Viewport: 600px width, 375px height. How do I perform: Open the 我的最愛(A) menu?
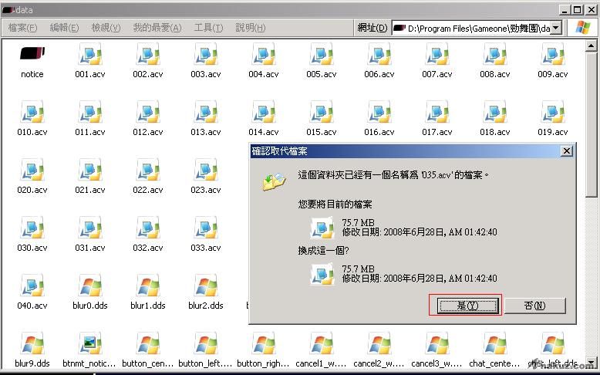[x=157, y=28]
